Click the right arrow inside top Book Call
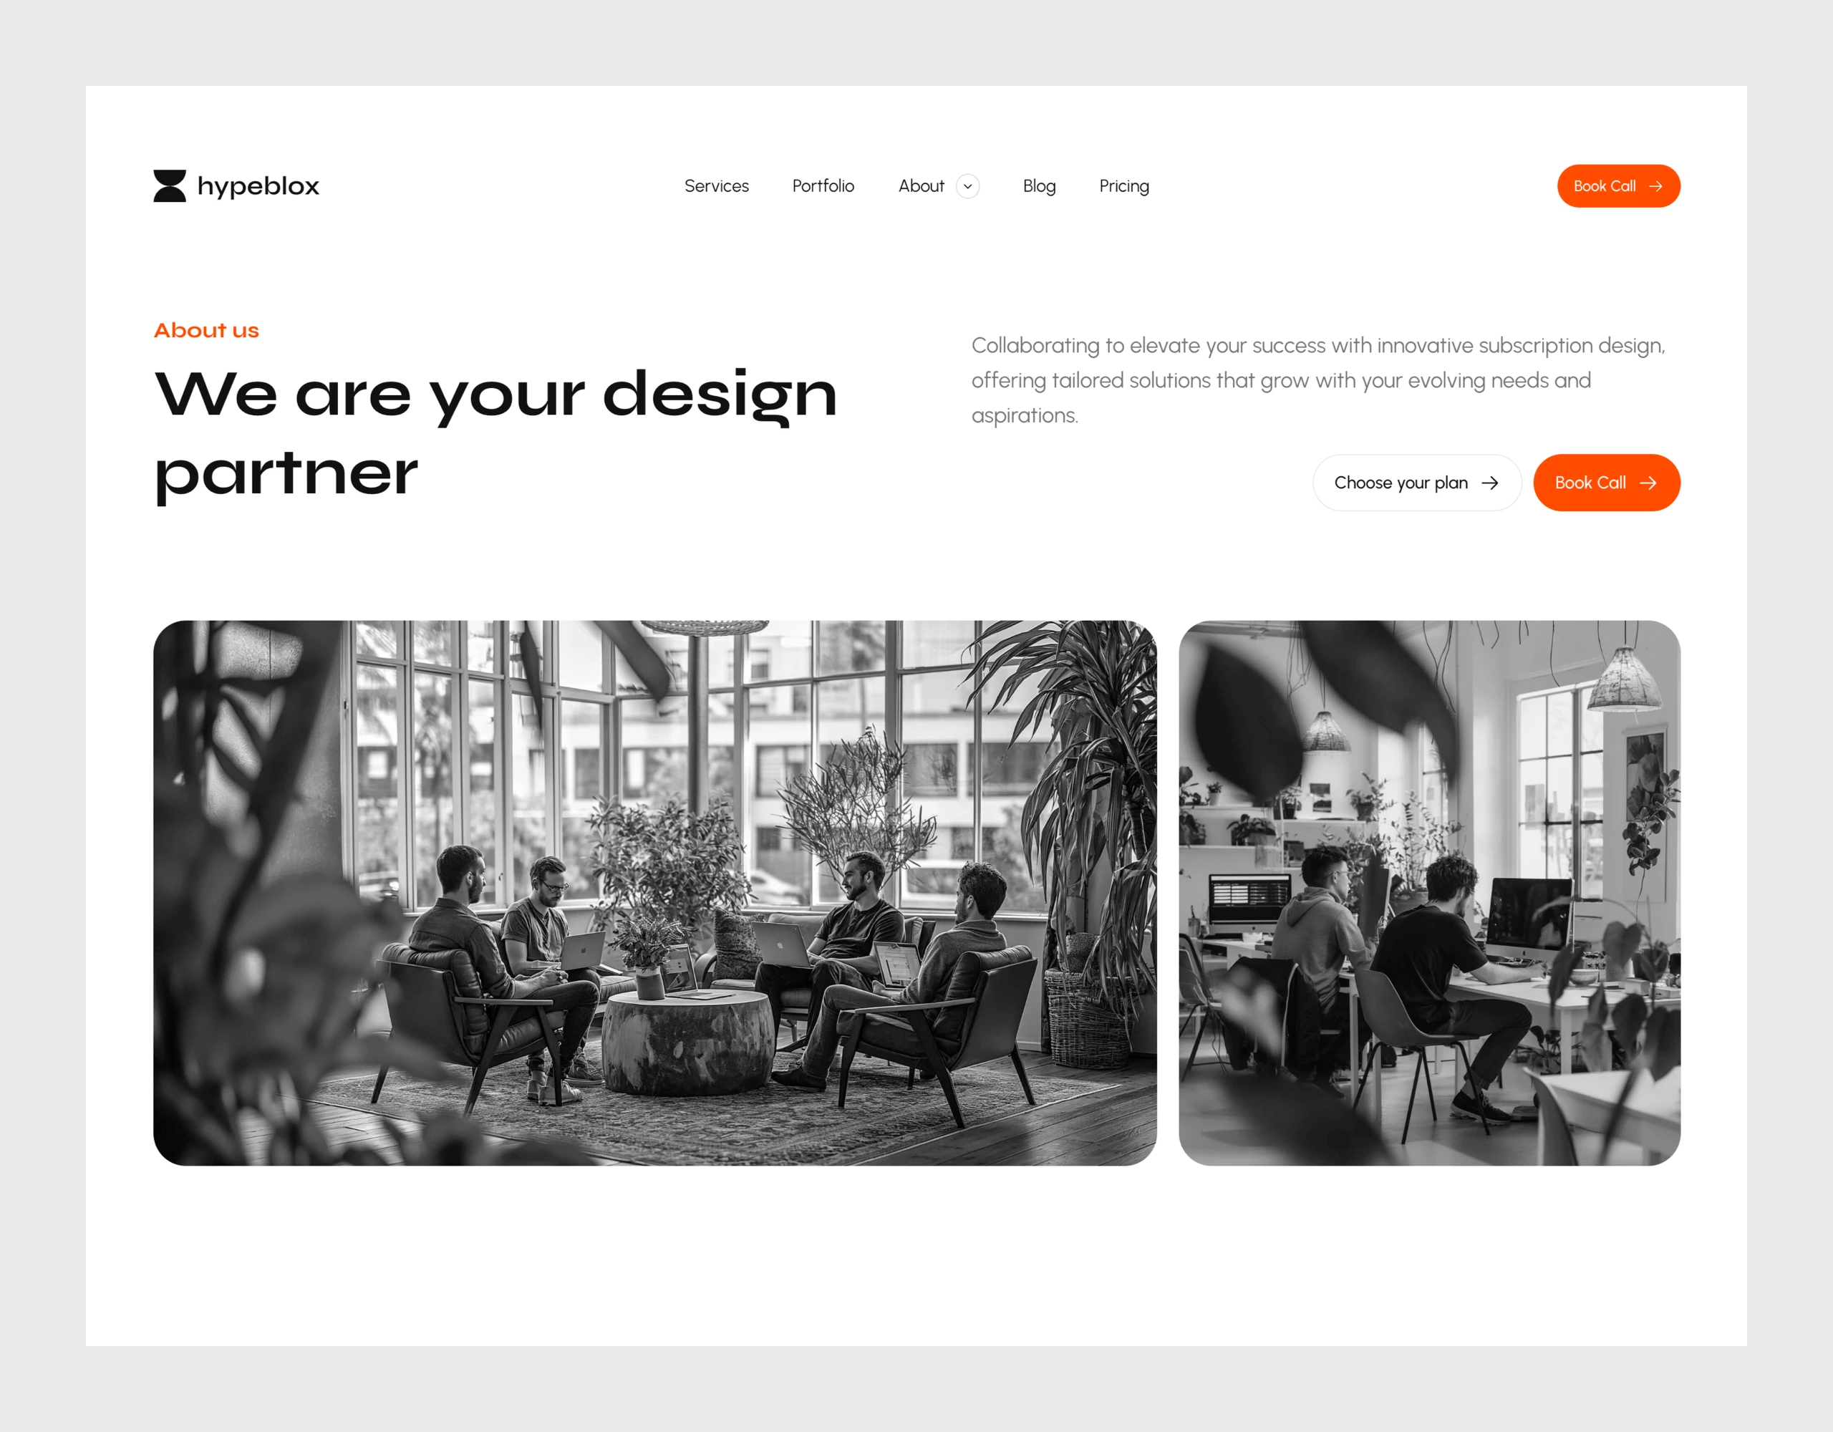 coord(1656,186)
